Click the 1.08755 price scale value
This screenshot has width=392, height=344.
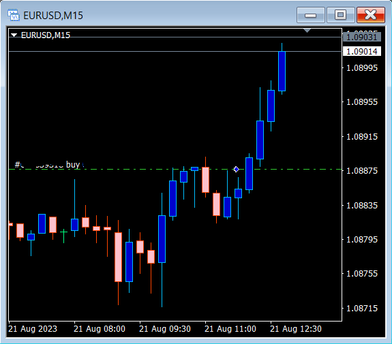362,274
